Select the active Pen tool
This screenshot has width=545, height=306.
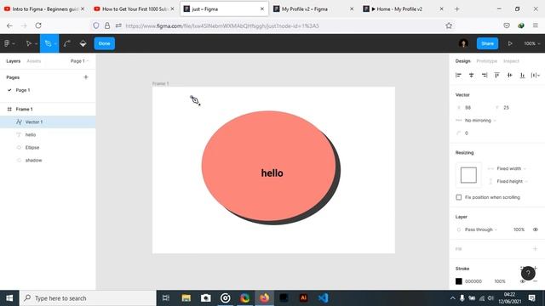click(48, 43)
